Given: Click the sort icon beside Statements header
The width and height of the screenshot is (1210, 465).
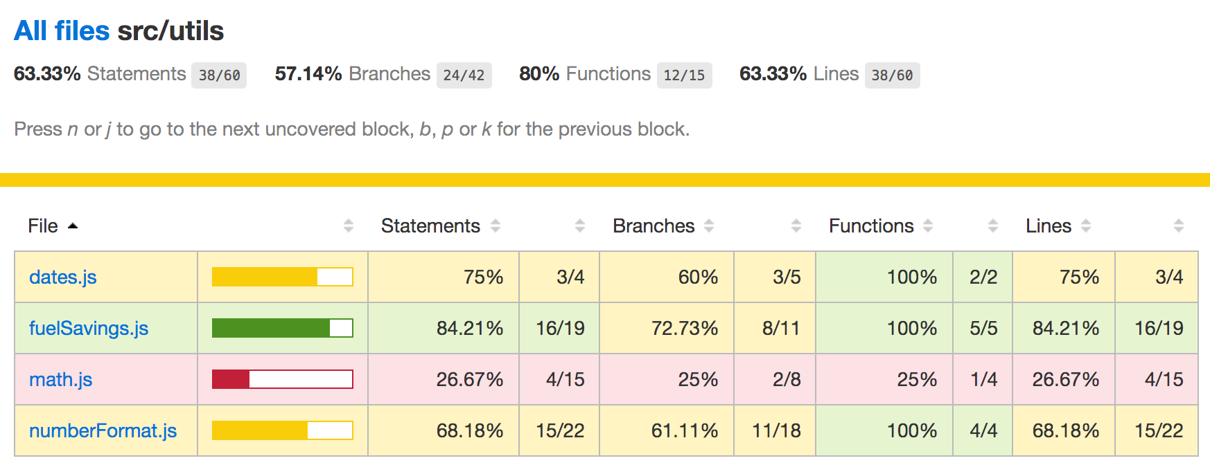Looking at the screenshot, I should [496, 226].
